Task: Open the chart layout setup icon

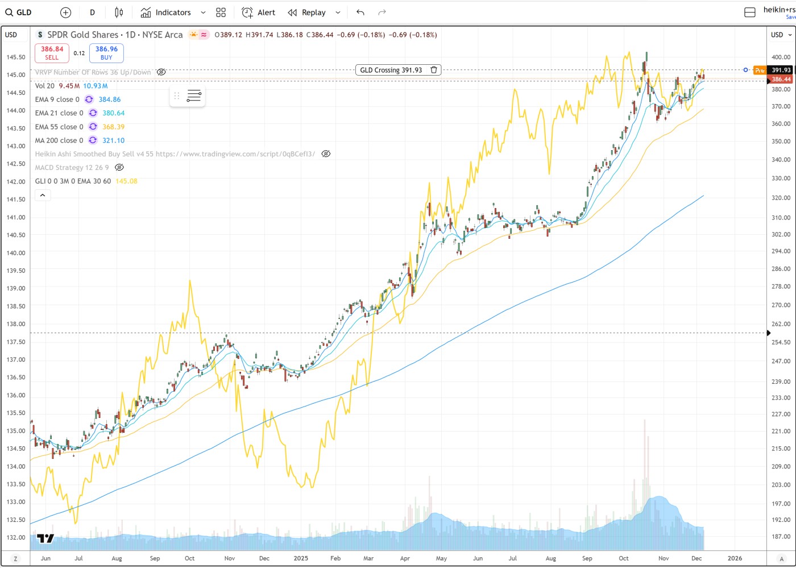Action: (x=749, y=13)
